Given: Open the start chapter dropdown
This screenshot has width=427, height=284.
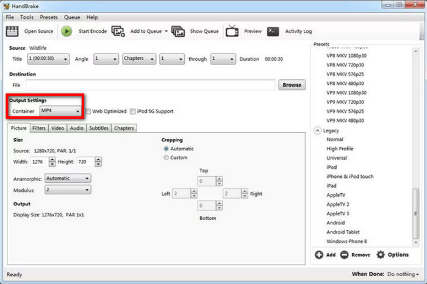Looking at the screenshot, I should [172, 59].
